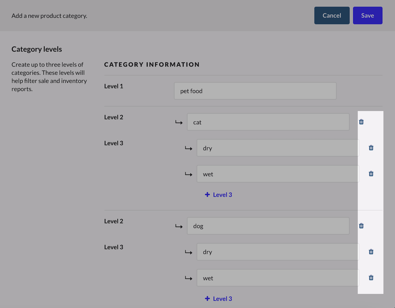Edit the "dry" field under cat
This screenshot has width=395, height=308.
(278, 148)
